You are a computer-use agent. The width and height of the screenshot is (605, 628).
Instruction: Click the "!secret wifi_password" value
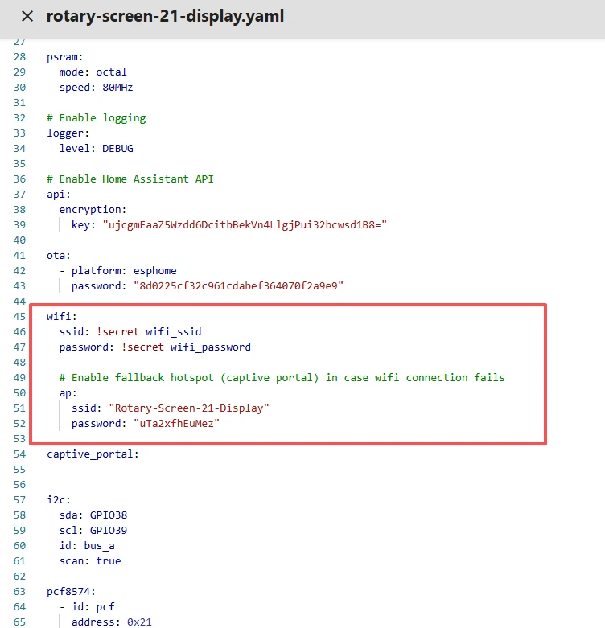click(x=186, y=347)
